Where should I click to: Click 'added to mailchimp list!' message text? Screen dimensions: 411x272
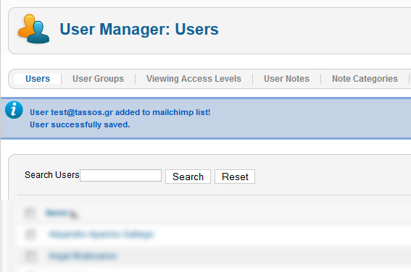[163, 112]
